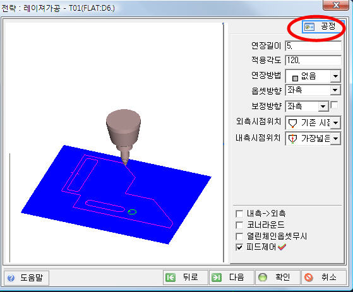Go back with the 뒤로 button
The width and height of the screenshot is (353, 292).
(x=186, y=277)
